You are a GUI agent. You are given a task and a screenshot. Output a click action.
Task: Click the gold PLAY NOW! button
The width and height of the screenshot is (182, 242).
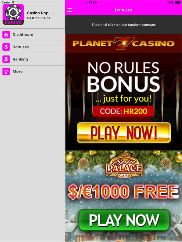[x=124, y=133]
